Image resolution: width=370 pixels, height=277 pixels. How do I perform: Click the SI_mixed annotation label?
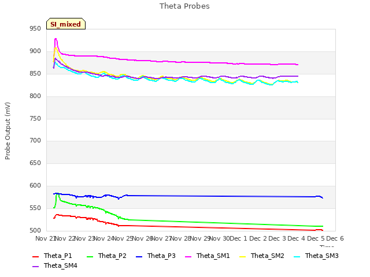pos(66,24)
